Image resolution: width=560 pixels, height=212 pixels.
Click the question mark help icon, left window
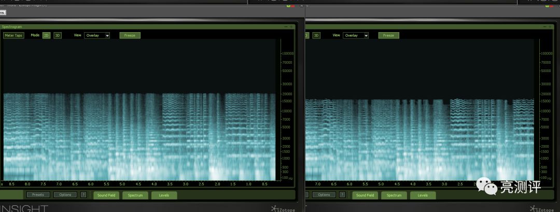[x=83, y=195]
